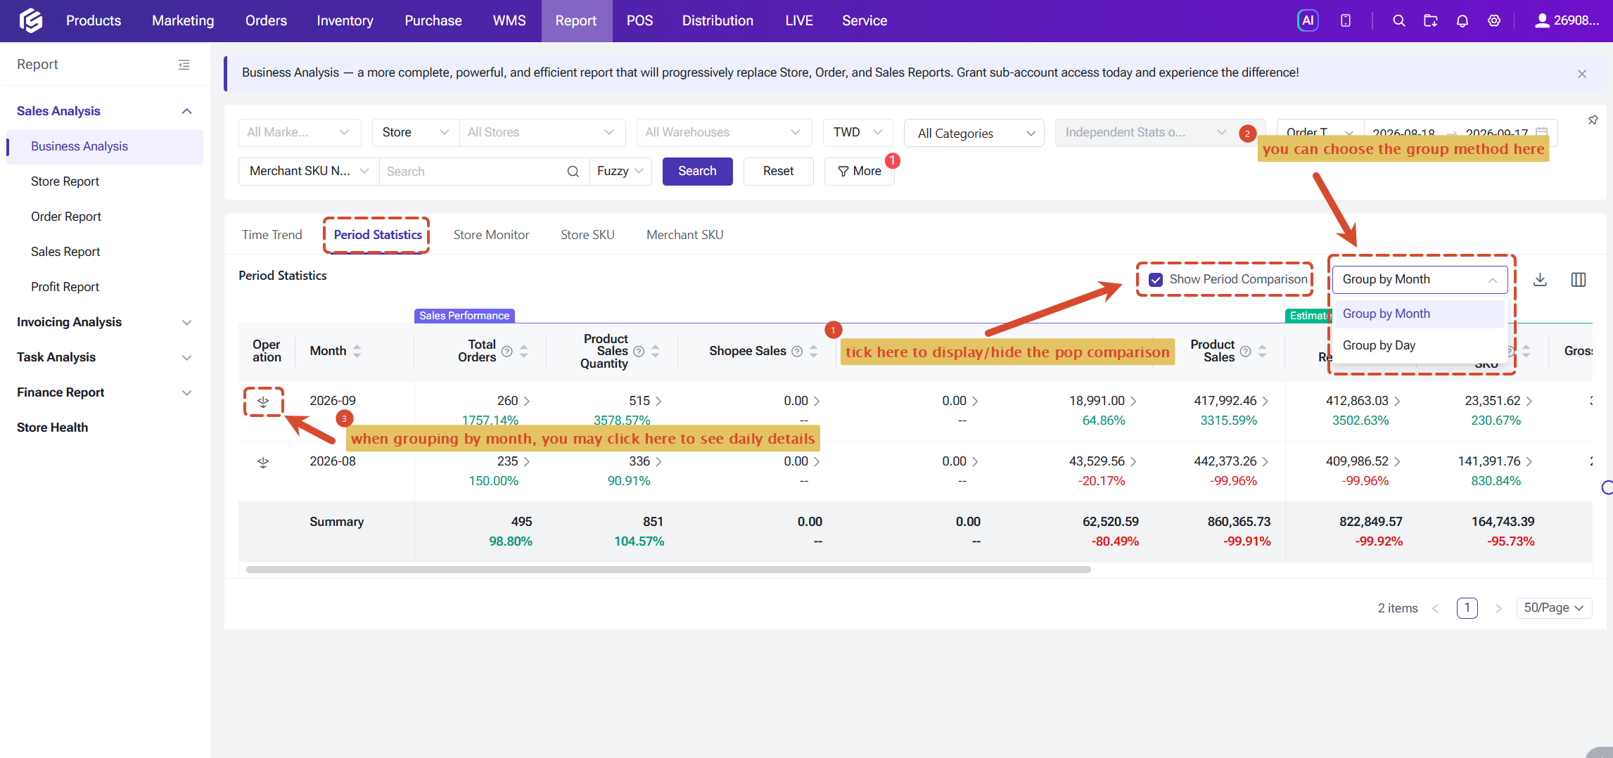
Task: Open the Fuzzy match dropdown
Action: (620, 171)
